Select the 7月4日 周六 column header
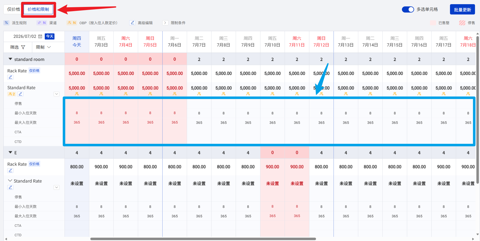Screen dimensions: 480x241 (126, 42)
